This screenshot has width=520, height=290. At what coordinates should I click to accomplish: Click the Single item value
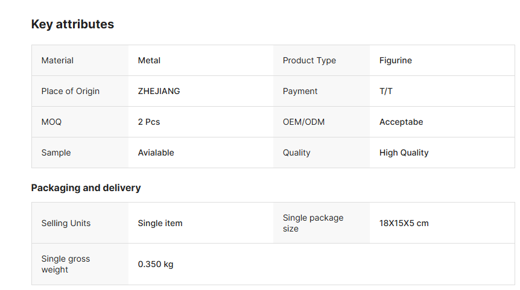(160, 223)
